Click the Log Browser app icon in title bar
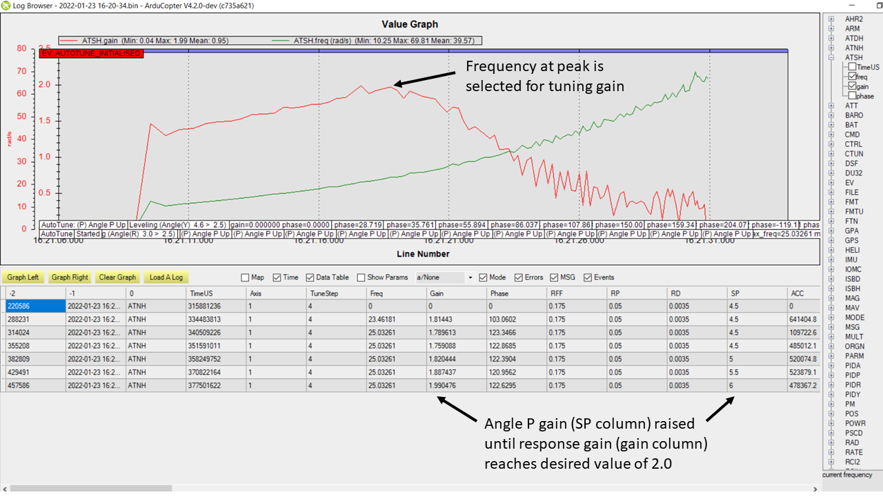The height and width of the screenshot is (497, 883). [6, 6]
